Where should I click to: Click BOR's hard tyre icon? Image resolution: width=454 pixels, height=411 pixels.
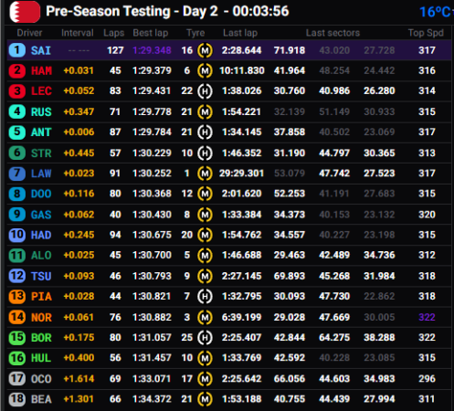205,338
